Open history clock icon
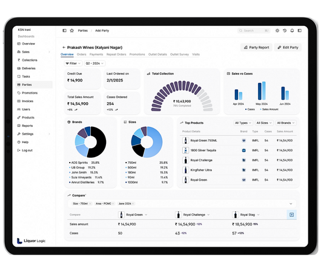This screenshot has height=272, width=321. coord(285,30)
